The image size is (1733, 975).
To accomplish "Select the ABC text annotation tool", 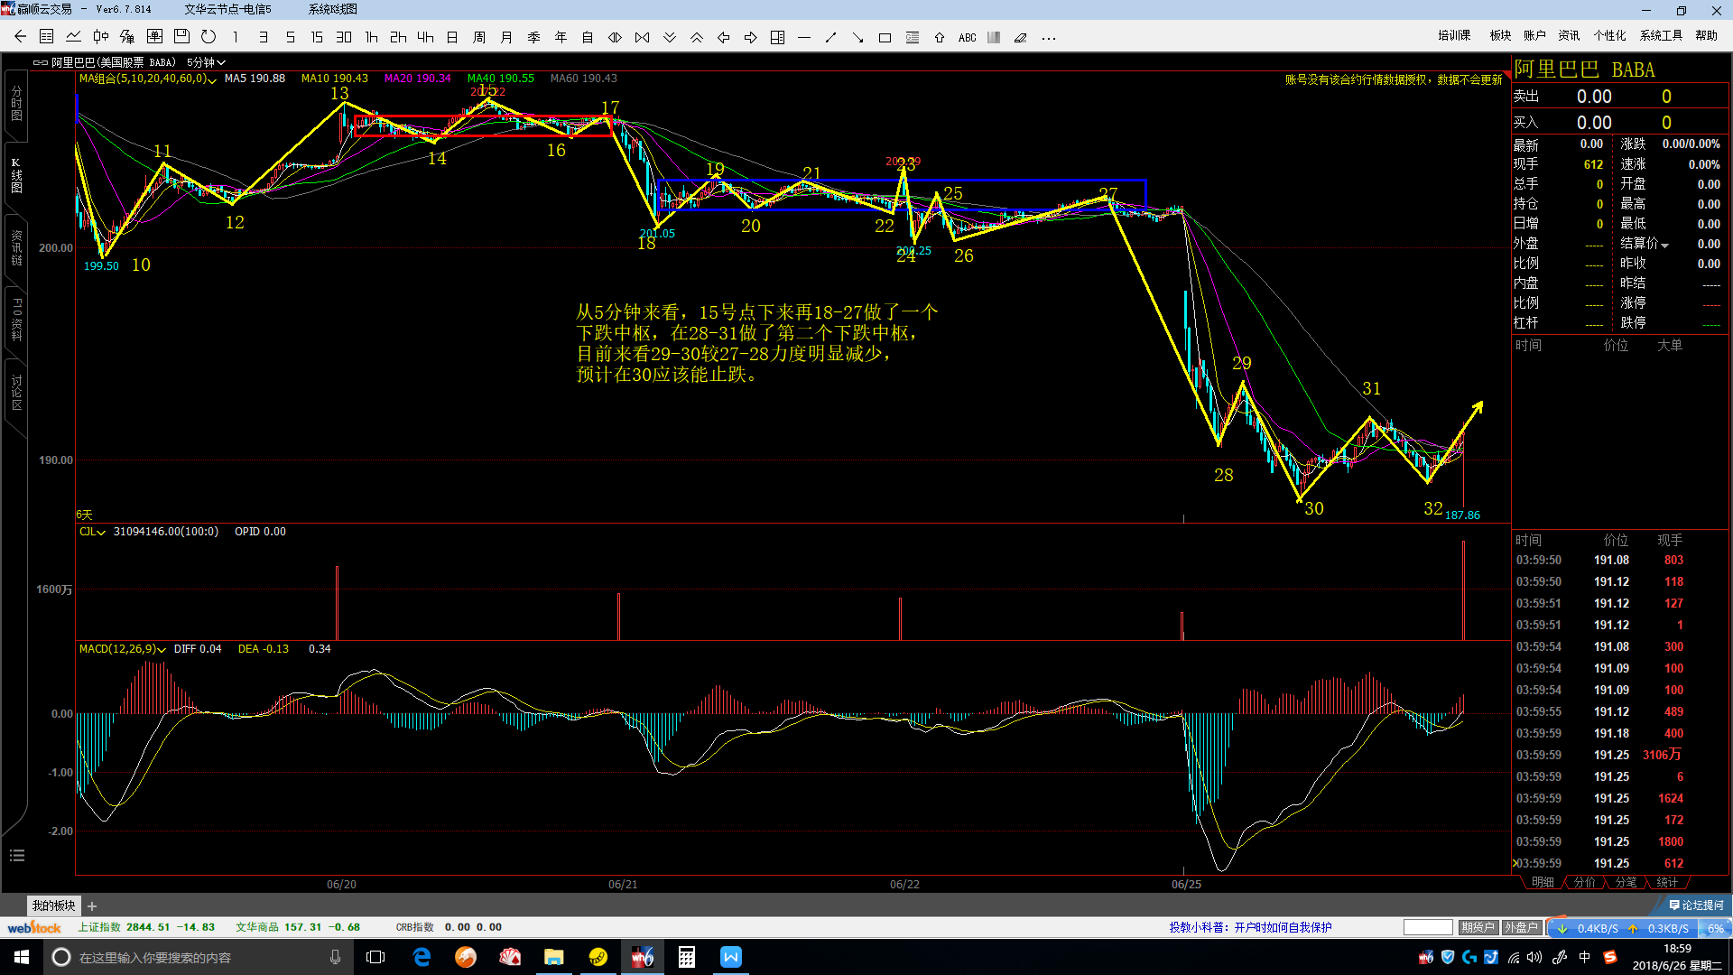I will point(967,38).
